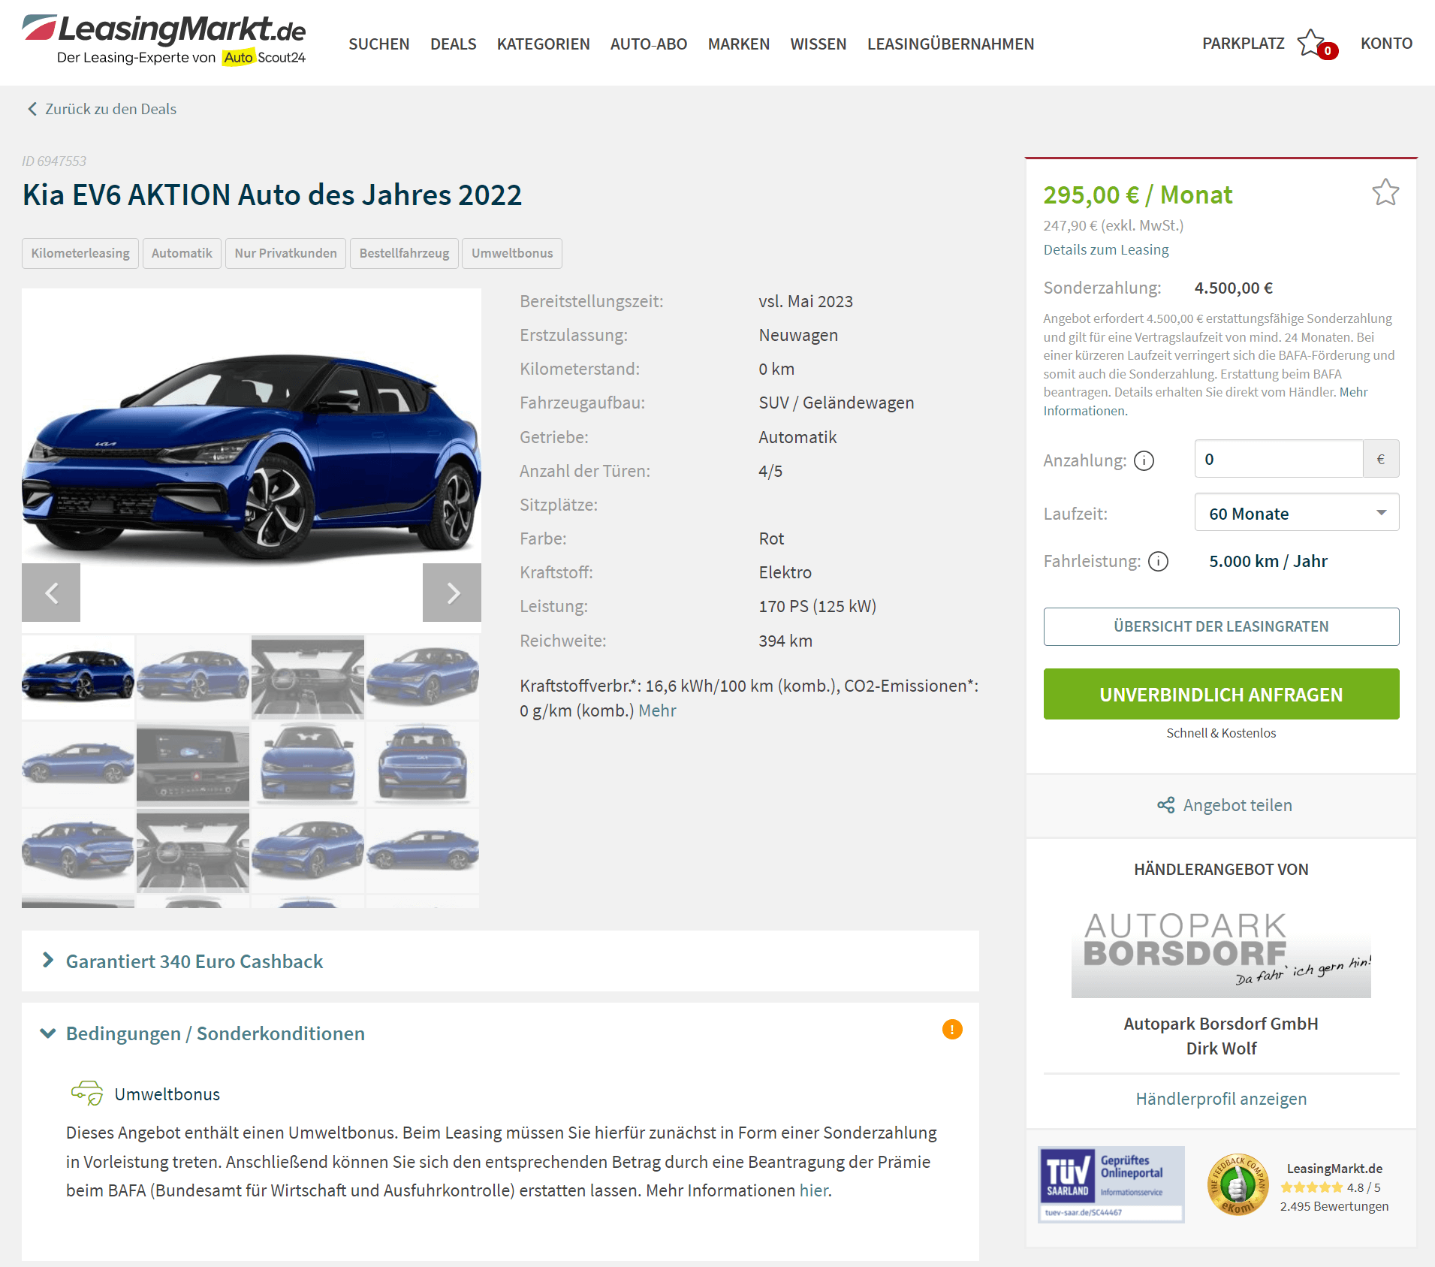Image resolution: width=1435 pixels, height=1267 pixels.
Task: Save offer with the star icon beside the price
Action: [x=1385, y=193]
